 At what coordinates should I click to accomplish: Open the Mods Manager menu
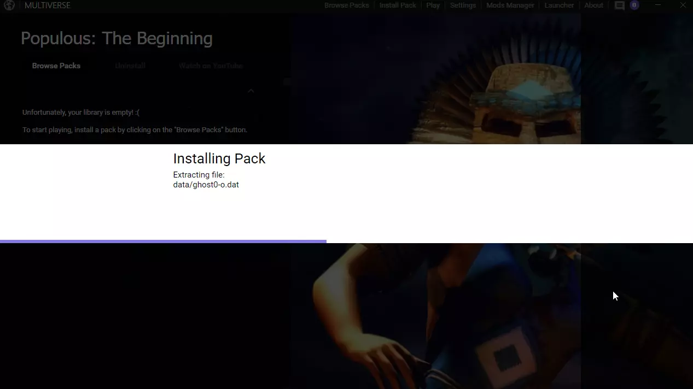click(x=510, y=5)
